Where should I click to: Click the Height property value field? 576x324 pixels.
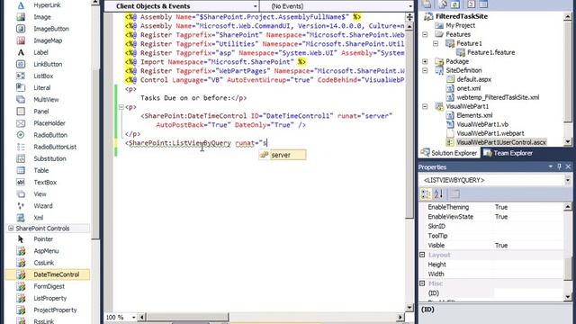[x=527, y=265]
